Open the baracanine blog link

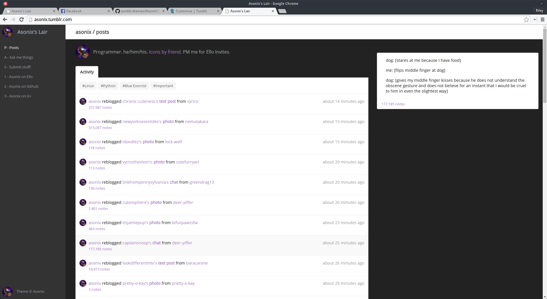[197, 263]
